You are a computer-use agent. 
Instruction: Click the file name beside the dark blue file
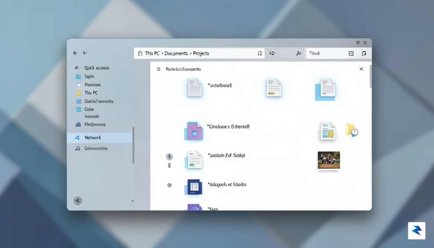pyautogui.click(x=227, y=184)
